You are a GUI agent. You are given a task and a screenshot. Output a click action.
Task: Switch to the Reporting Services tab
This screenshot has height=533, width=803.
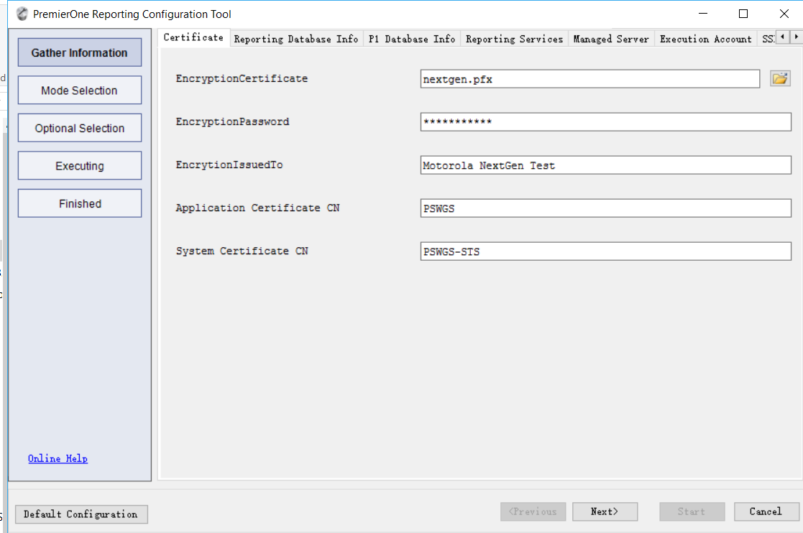pos(514,39)
